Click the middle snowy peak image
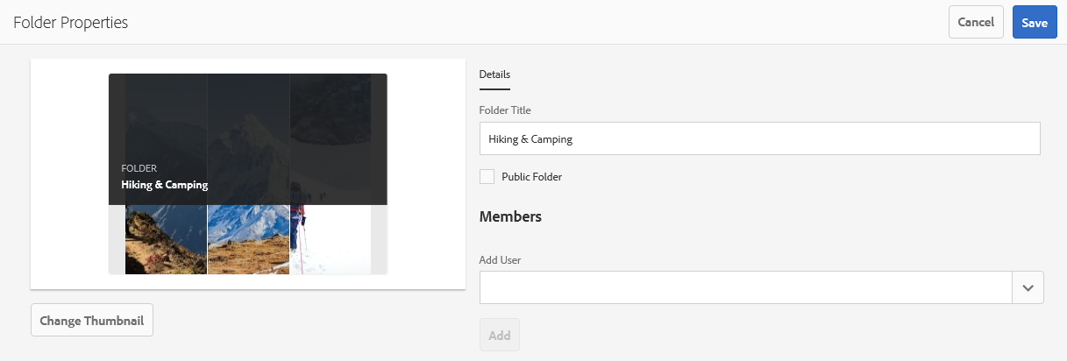1067x361 pixels. (248, 239)
